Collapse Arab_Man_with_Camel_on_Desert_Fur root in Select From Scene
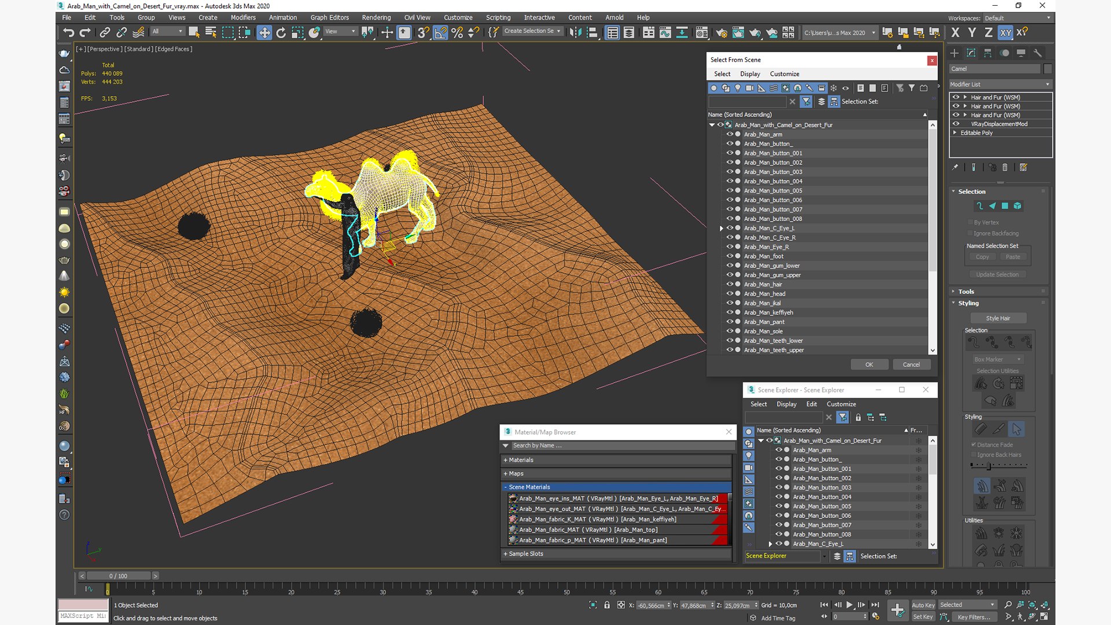The height and width of the screenshot is (625, 1111). (712, 125)
